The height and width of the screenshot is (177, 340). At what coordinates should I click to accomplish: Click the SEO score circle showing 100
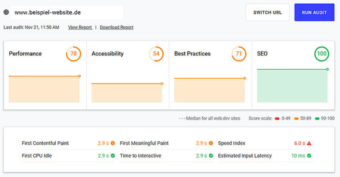click(x=322, y=54)
